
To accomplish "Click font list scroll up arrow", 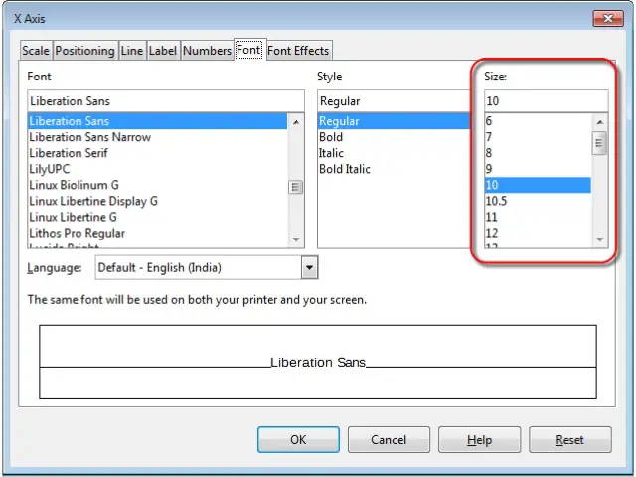I will (x=296, y=122).
